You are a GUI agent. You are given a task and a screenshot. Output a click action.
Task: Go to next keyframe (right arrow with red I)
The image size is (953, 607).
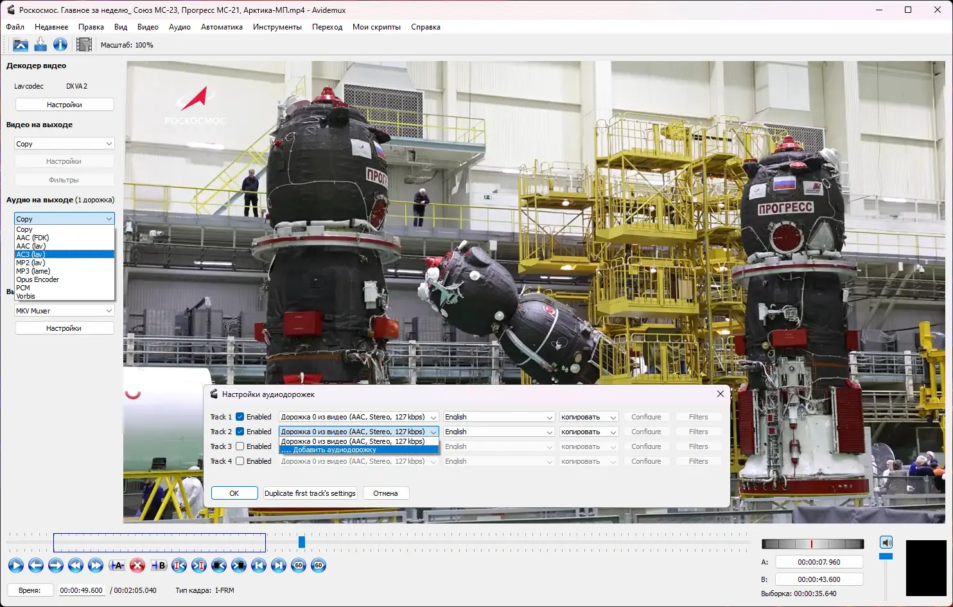click(199, 565)
